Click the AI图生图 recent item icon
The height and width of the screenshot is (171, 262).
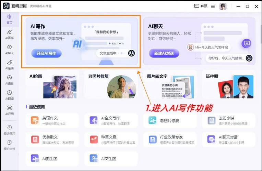35,158
